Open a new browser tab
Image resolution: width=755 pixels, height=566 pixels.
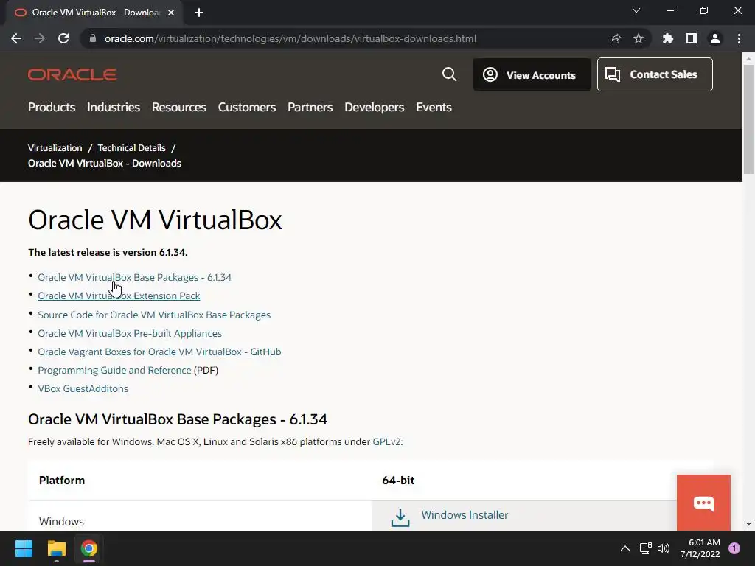[x=199, y=13]
